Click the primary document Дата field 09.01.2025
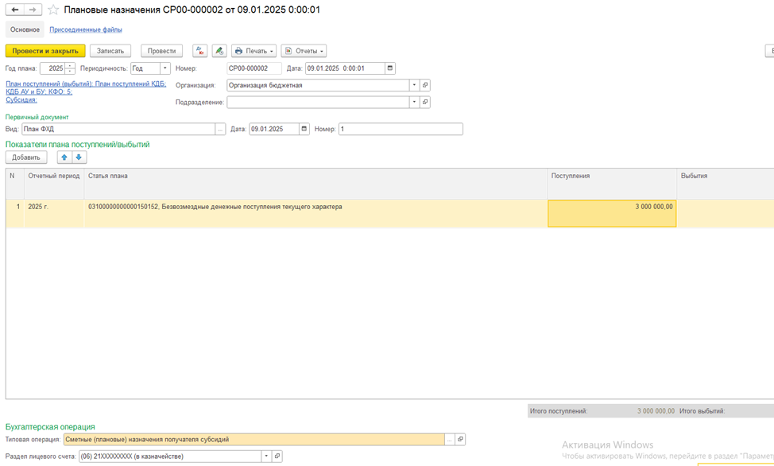This screenshot has height=466, width=774. [x=274, y=129]
